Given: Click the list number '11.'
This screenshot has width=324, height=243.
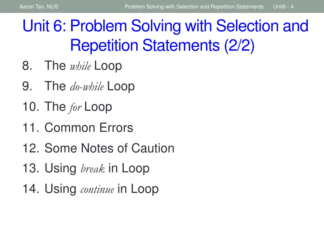Looking at the screenshot, I should tap(31, 128).
